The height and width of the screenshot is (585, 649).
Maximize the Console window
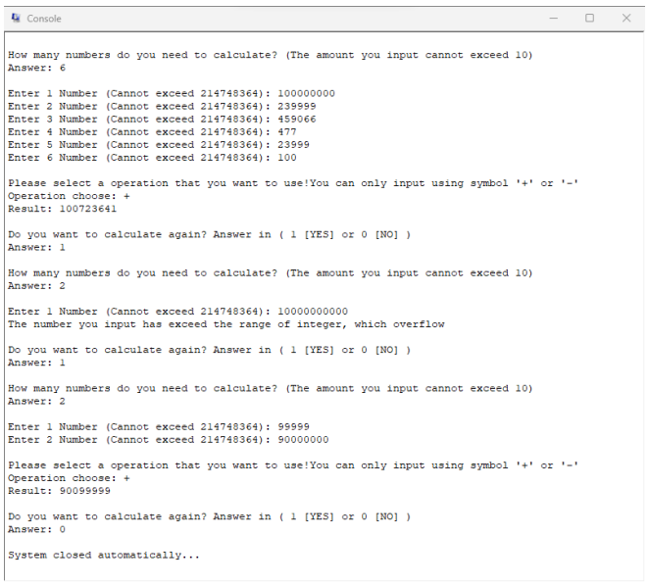click(590, 19)
